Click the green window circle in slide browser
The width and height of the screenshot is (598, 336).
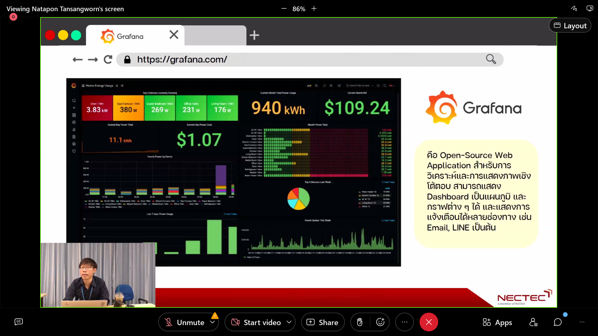coord(76,35)
